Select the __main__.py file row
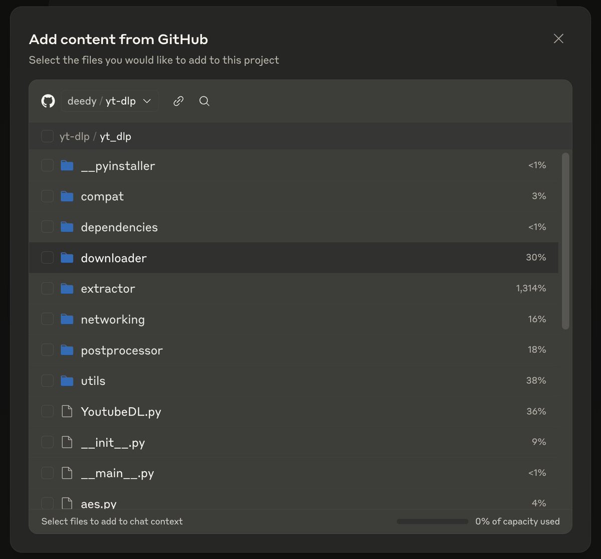 (x=117, y=473)
